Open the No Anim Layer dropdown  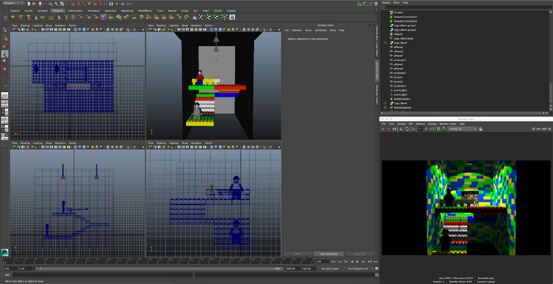pos(331,268)
